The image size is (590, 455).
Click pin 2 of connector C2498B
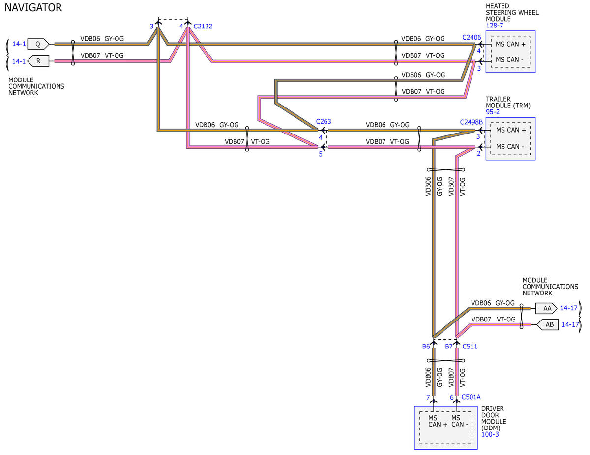478,154
